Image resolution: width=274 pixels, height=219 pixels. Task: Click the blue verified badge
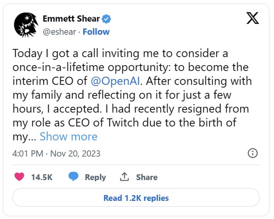[107, 18]
